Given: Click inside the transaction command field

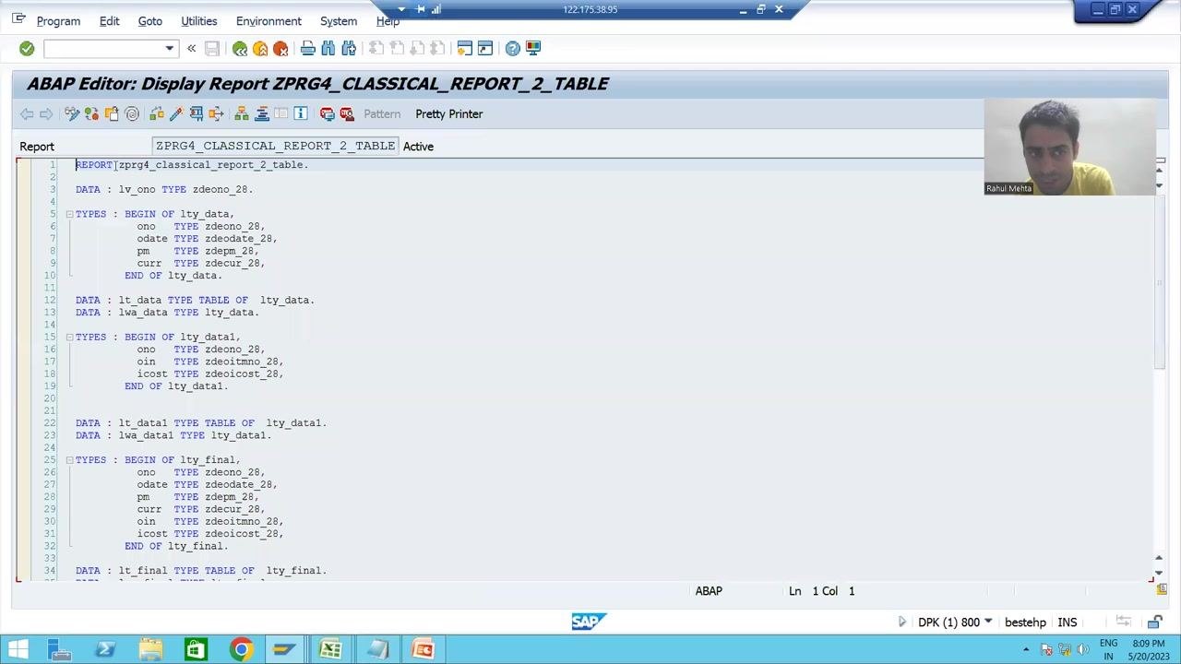Looking at the screenshot, I should [x=103, y=48].
